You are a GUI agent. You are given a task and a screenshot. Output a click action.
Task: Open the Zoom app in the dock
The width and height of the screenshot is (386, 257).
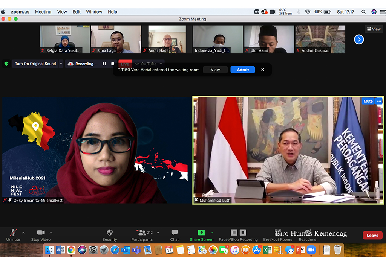point(311,250)
